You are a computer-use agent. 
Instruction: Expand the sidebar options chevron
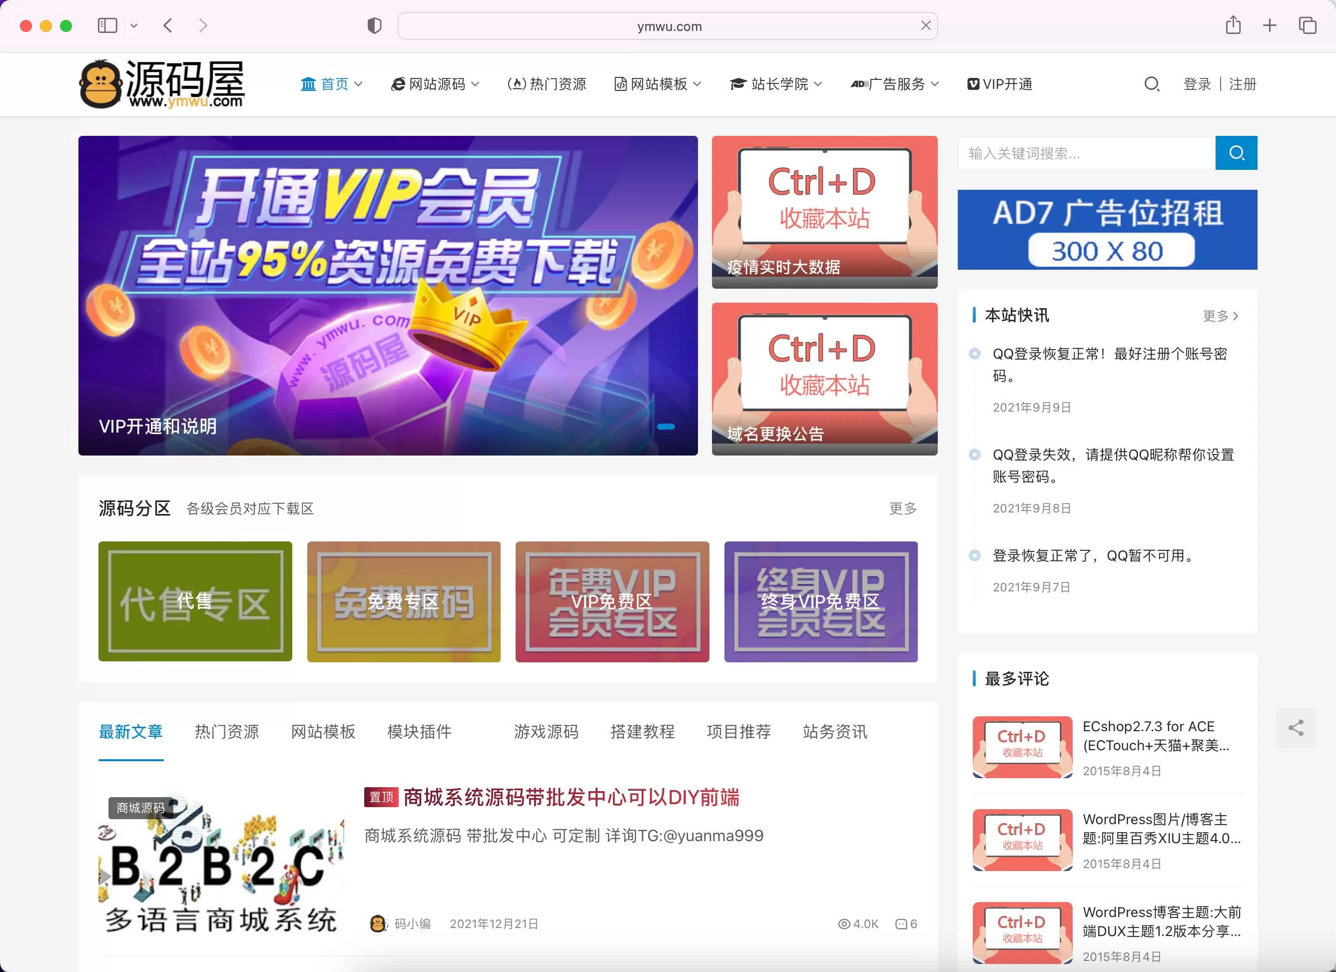click(134, 25)
